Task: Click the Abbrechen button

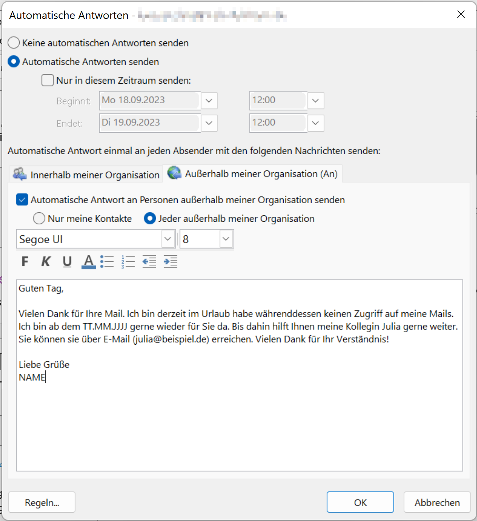Action: coord(437,502)
